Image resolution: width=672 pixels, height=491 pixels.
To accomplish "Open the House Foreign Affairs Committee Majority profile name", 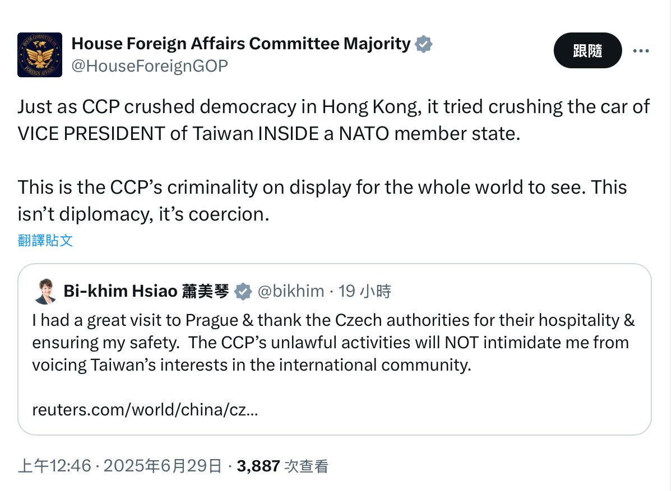I will (241, 43).
